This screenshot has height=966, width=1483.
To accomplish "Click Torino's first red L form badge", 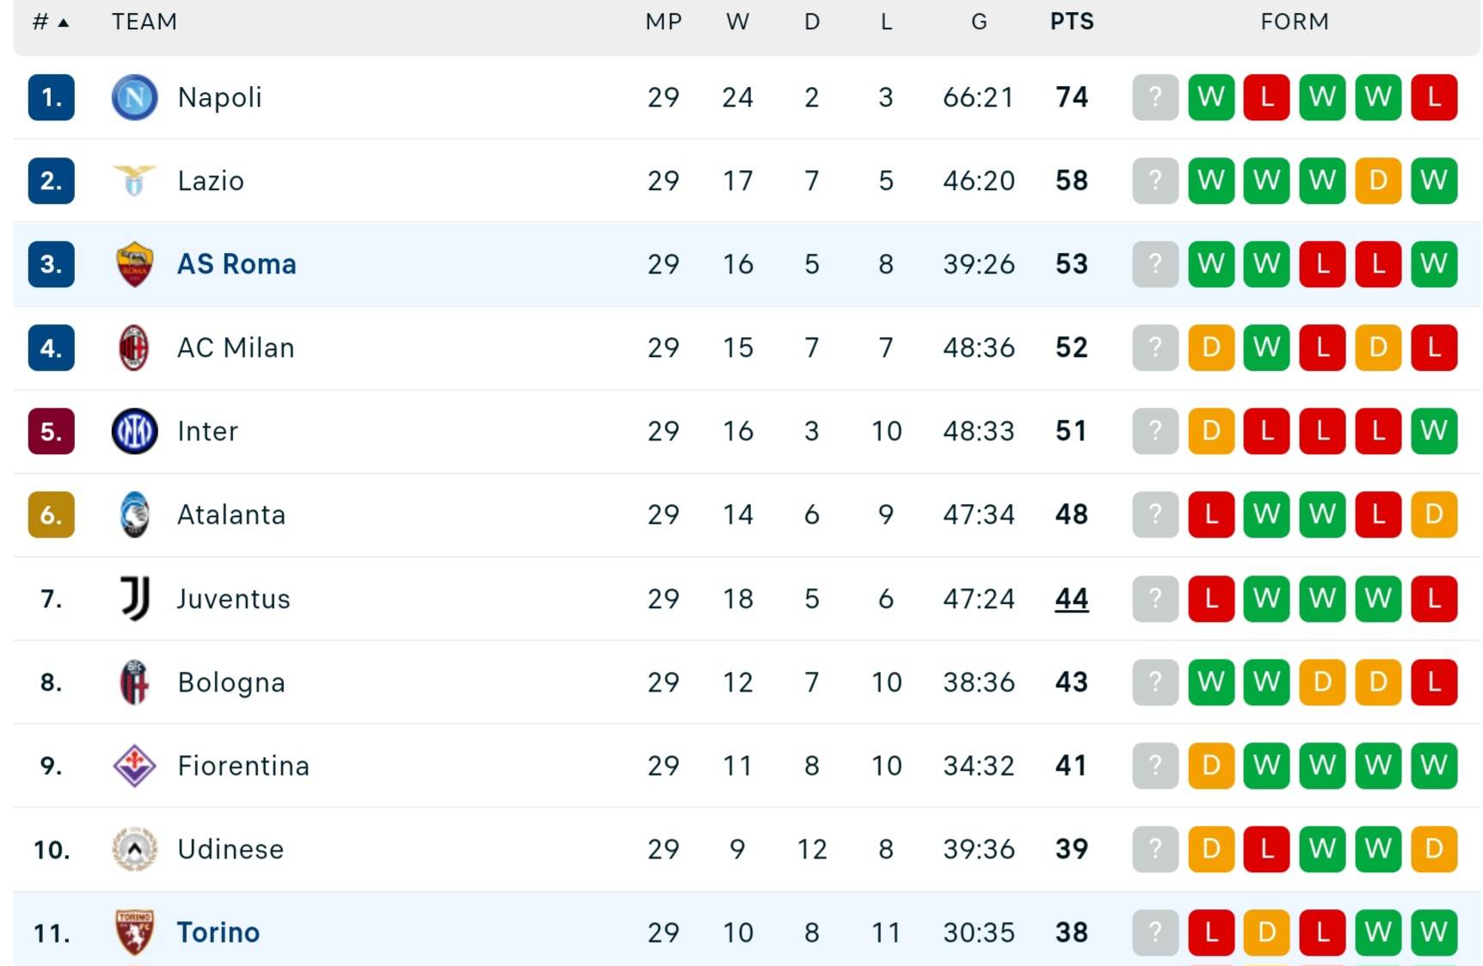I will click(x=1211, y=932).
